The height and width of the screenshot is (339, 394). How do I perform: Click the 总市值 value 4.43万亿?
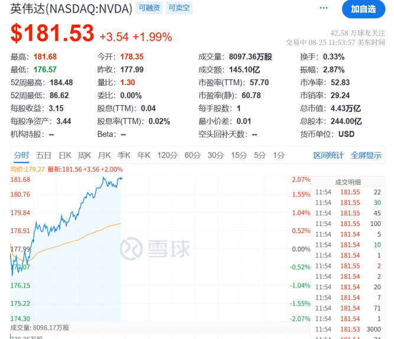click(x=346, y=108)
